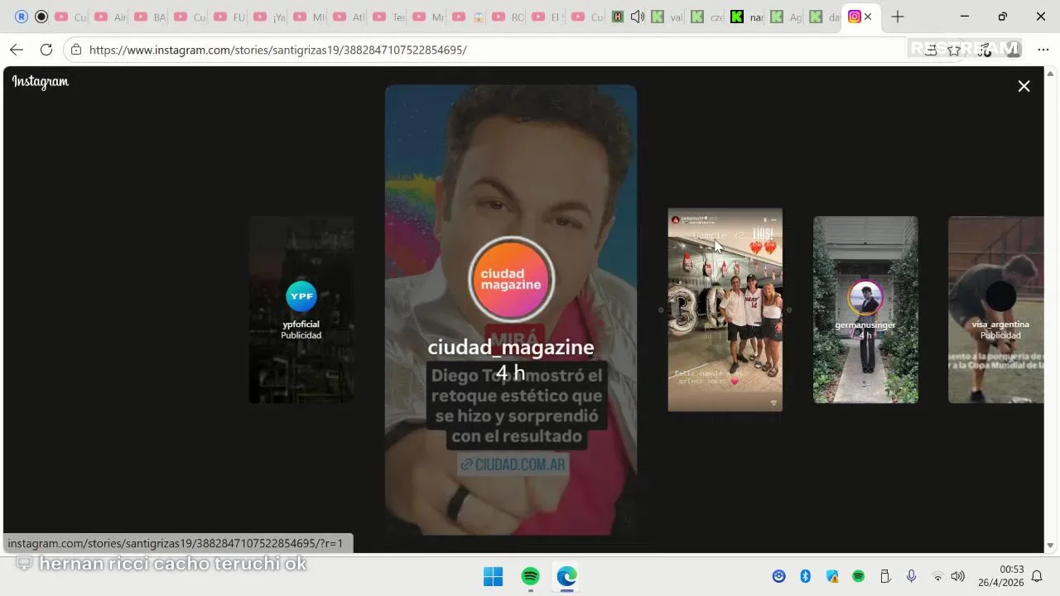Switch to the 'val' Kick tab

tap(667, 17)
